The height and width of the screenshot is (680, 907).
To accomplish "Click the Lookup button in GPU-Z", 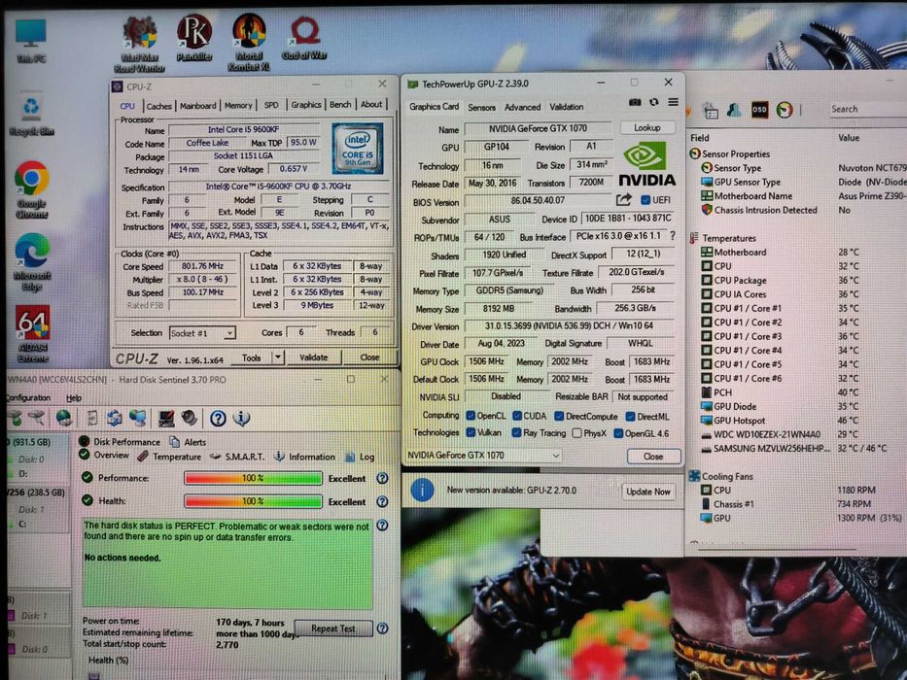I will pyautogui.click(x=646, y=128).
